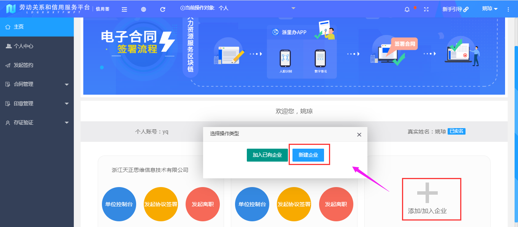Click the 个人中心 people icon
This screenshot has height=227, width=518.
click(x=8, y=46)
